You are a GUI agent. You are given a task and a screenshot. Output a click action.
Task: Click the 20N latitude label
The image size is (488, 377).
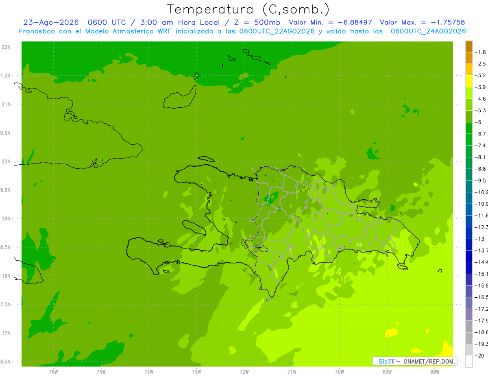(7, 161)
